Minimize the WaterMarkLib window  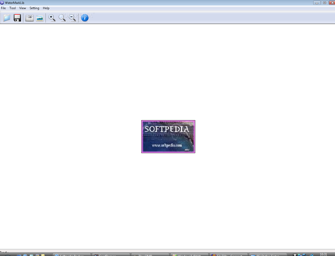(317, 3)
